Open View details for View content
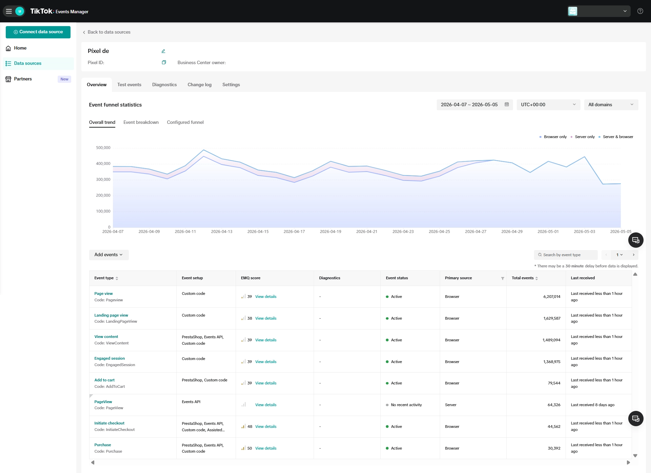Image resolution: width=651 pixels, height=473 pixels. tap(266, 340)
